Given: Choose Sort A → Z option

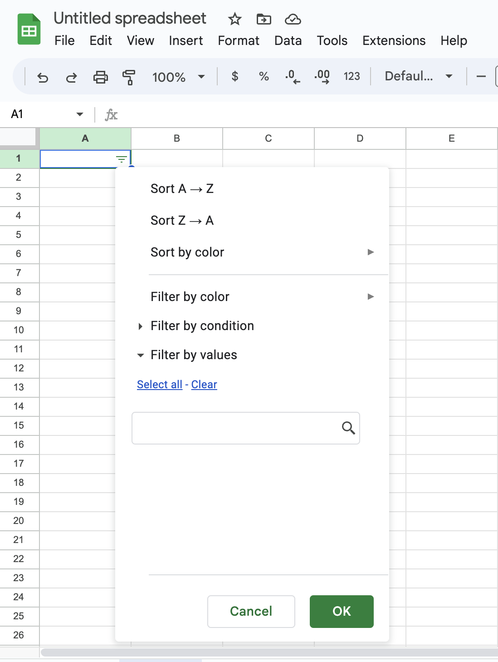Looking at the screenshot, I should pos(182,189).
